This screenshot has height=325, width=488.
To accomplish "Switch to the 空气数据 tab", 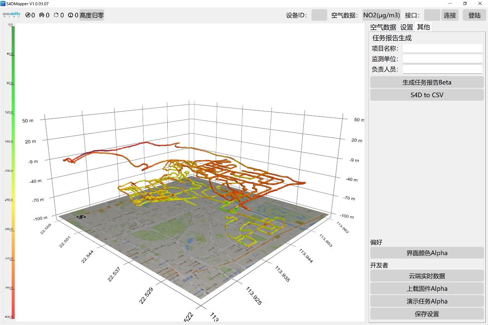I will pyautogui.click(x=383, y=27).
